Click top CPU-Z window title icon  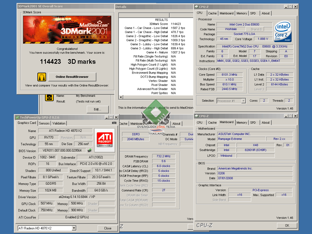[x=197, y=7]
